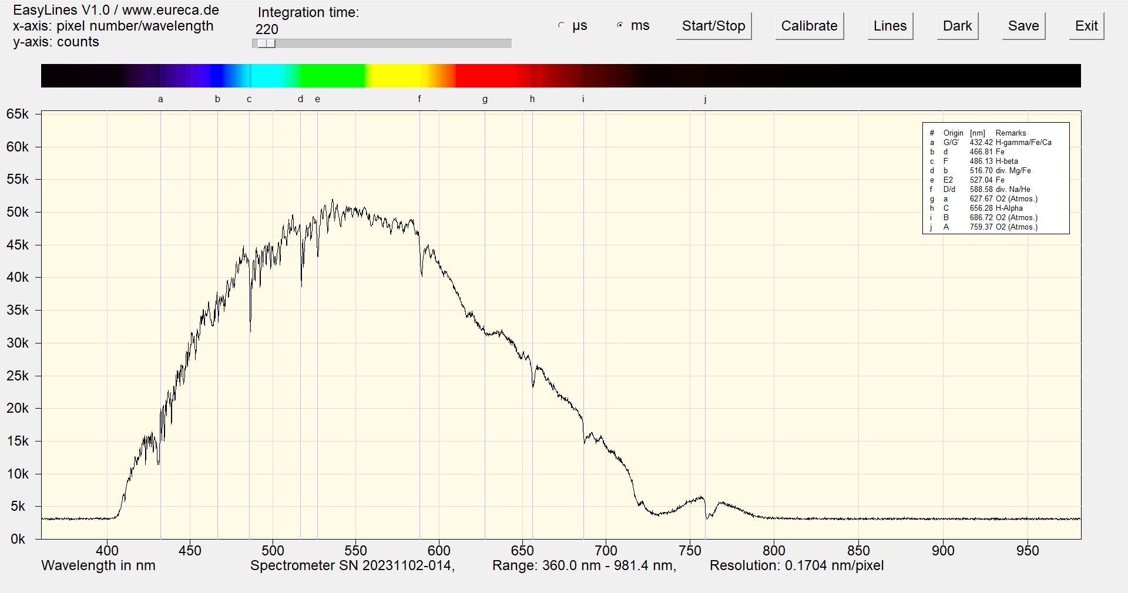Image resolution: width=1128 pixels, height=593 pixels.
Task: Click line marker label 'd' above chart
Action: pyautogui.click(x=300, y=99)
